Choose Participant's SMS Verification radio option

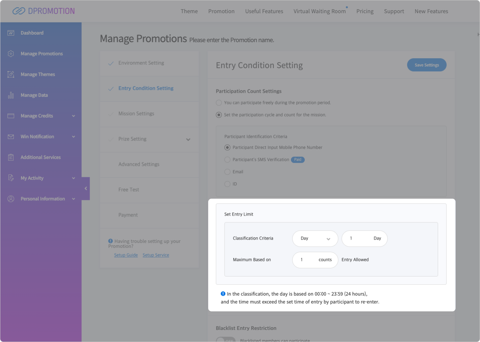tap(227, 160)
